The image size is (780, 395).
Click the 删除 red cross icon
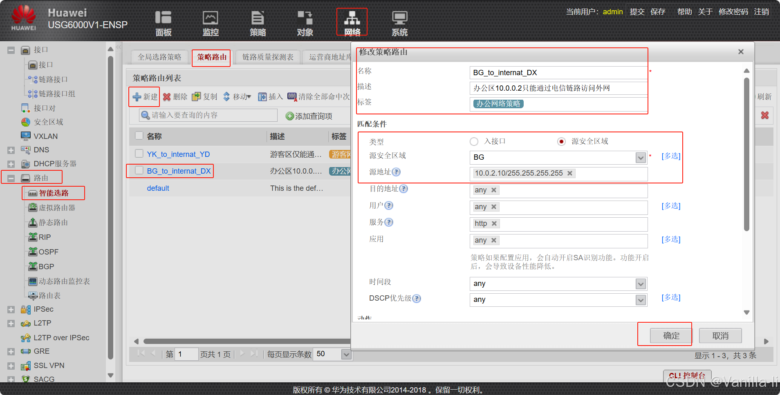[167, 97]
